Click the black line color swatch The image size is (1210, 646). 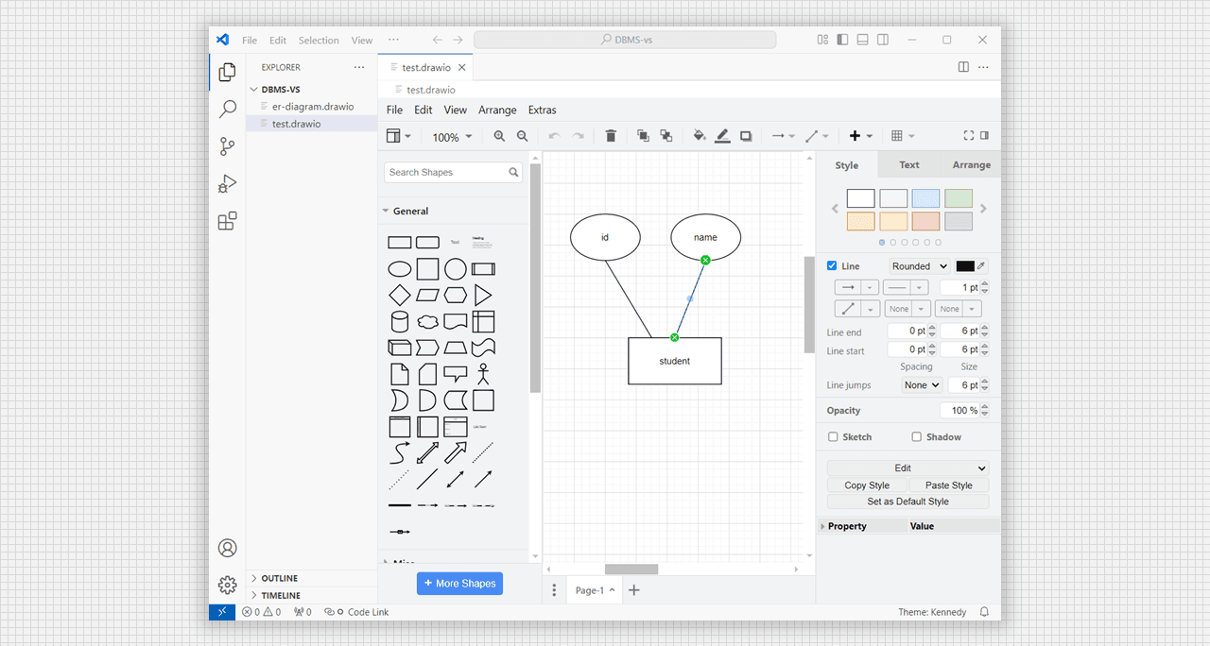tap(965, 266)
